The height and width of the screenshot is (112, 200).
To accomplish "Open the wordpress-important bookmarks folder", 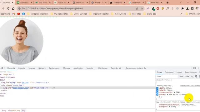I will (38, 14).
